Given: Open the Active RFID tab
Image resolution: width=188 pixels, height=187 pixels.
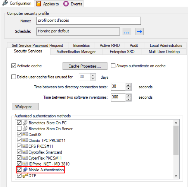Looking at the screenshot, I should click(x=110, y=45).
